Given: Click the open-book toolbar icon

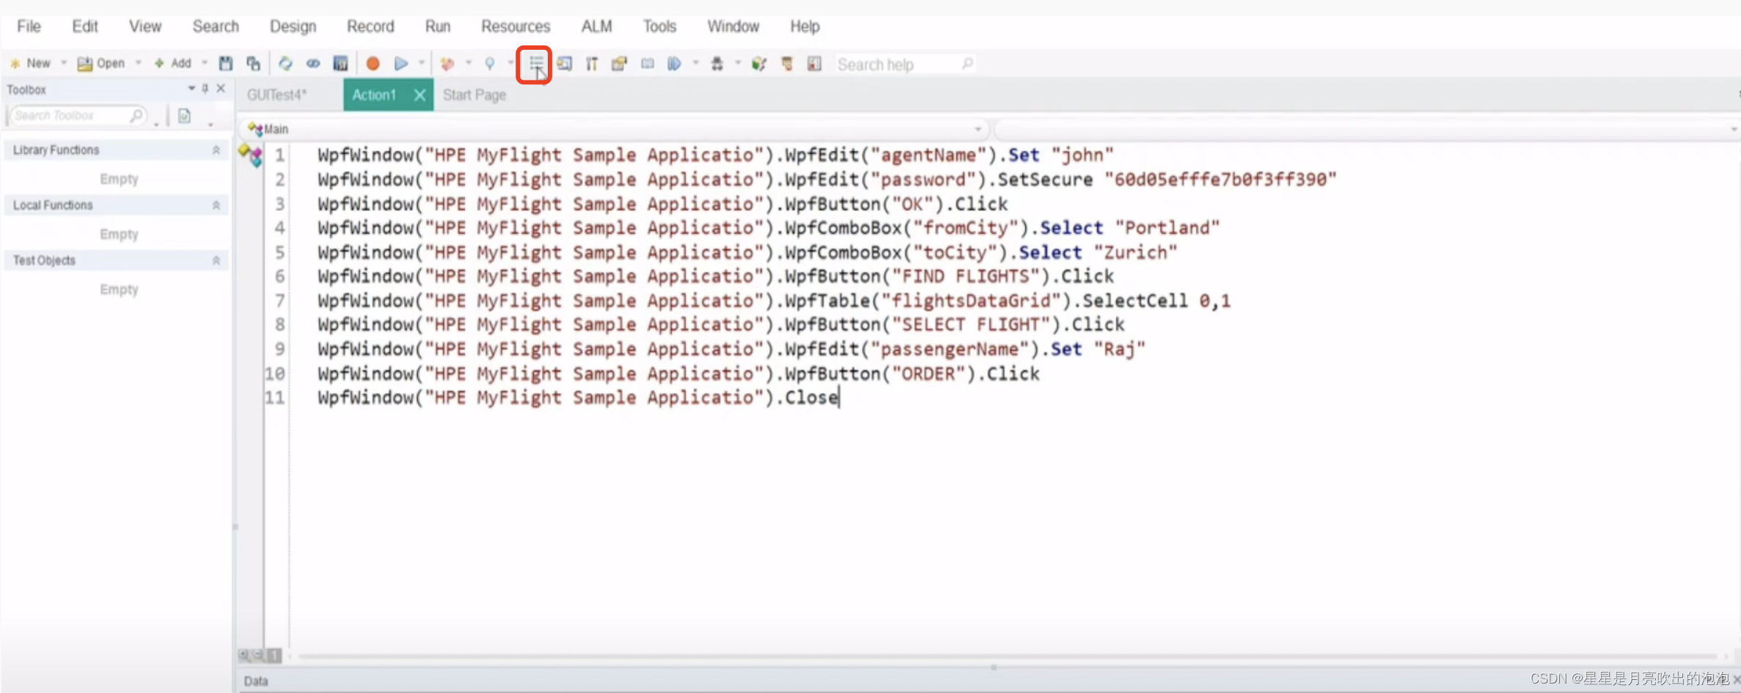Looking at the screenshot, I should [648, 64].
